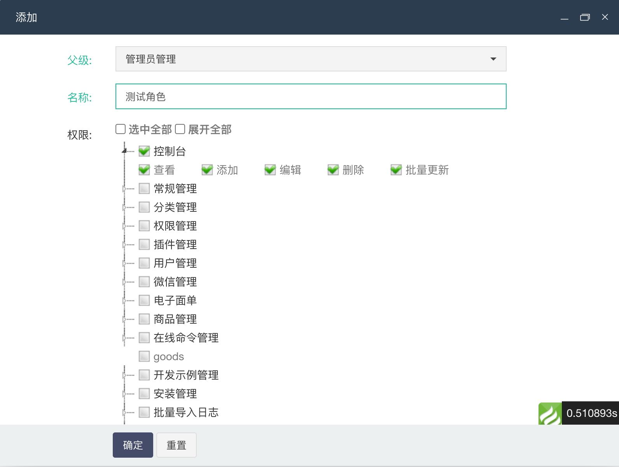The height and width of the screenshot is (467, 619).
Task: Click the 名称 name input field
Action: point(311,96)
